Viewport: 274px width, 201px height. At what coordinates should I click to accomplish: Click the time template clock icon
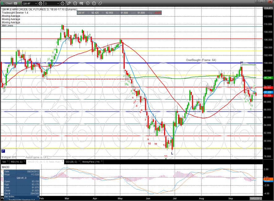click(63, 3)
